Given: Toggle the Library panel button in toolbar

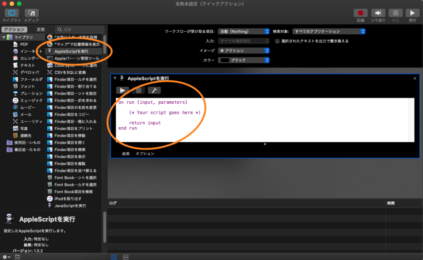Looking at the screenshot, I should point(12,13).
